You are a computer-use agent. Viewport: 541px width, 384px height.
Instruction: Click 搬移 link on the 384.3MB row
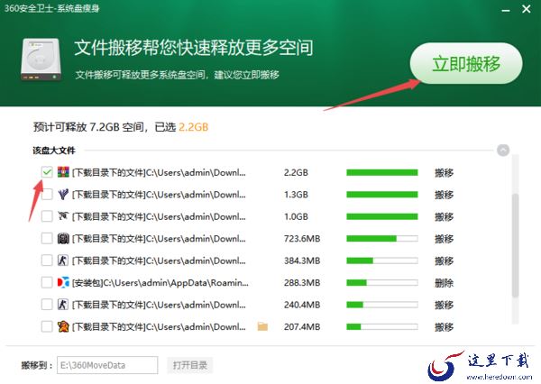point(444,261)
